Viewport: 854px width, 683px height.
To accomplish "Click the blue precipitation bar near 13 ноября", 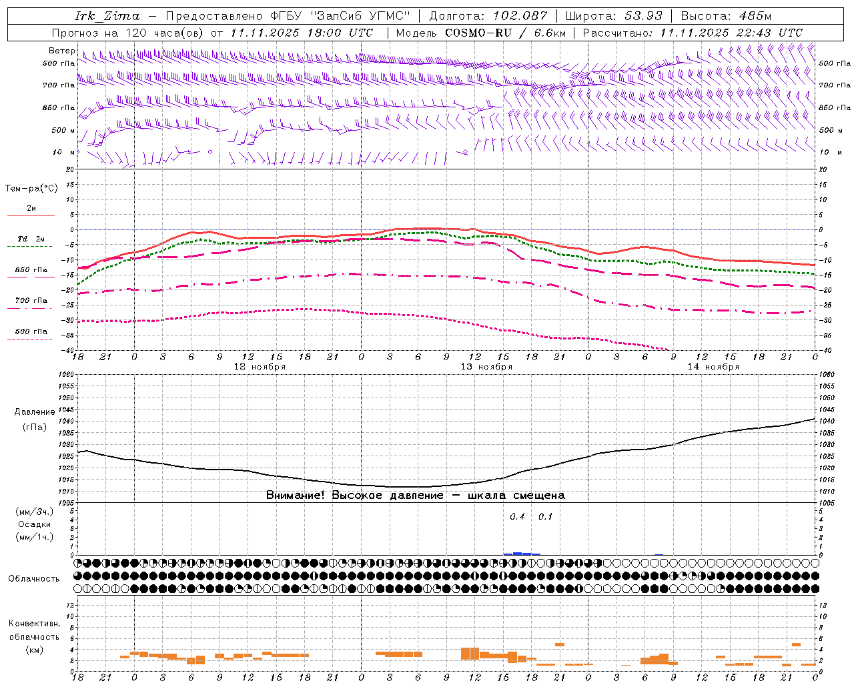I will click(x=522, y=554).
